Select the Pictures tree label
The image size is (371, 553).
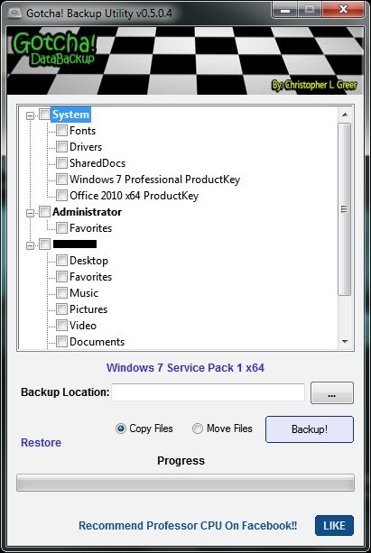pos(88,309)
